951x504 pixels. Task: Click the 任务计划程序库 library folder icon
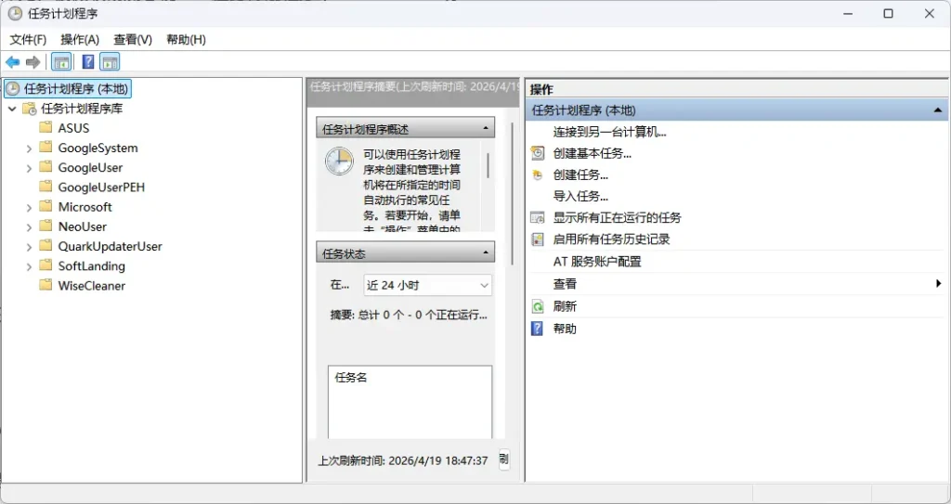29,109
